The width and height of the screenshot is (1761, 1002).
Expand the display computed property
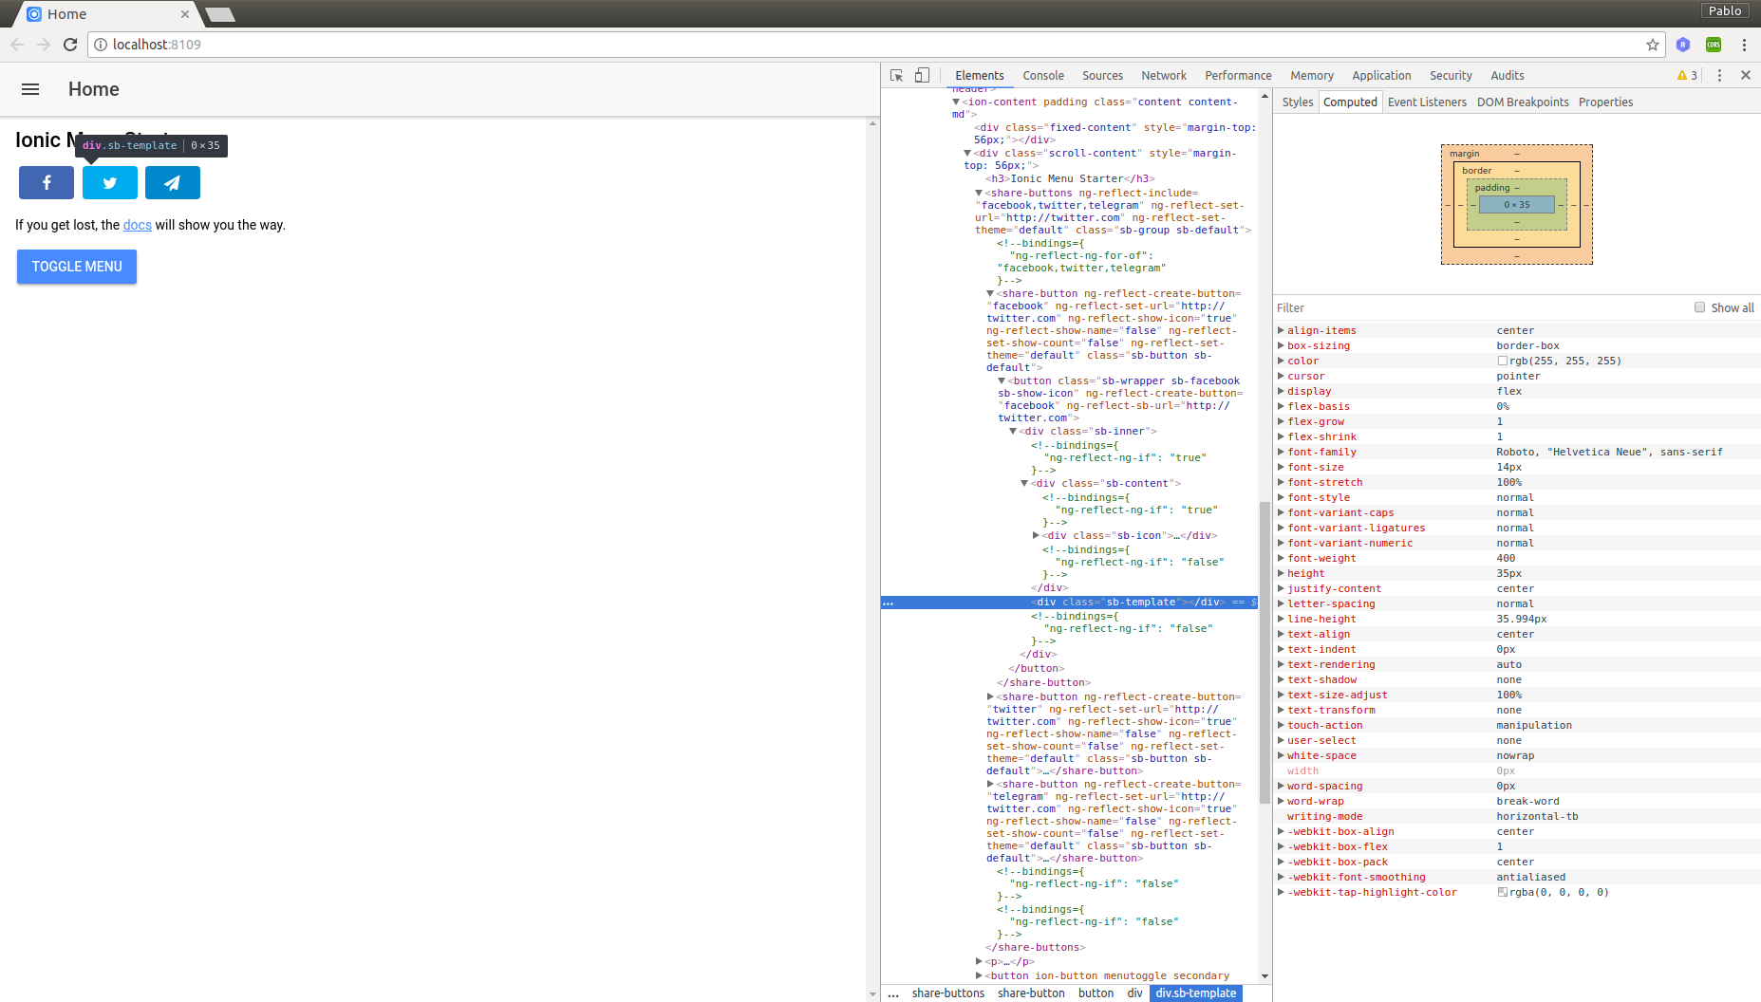tap(1281, 392)
